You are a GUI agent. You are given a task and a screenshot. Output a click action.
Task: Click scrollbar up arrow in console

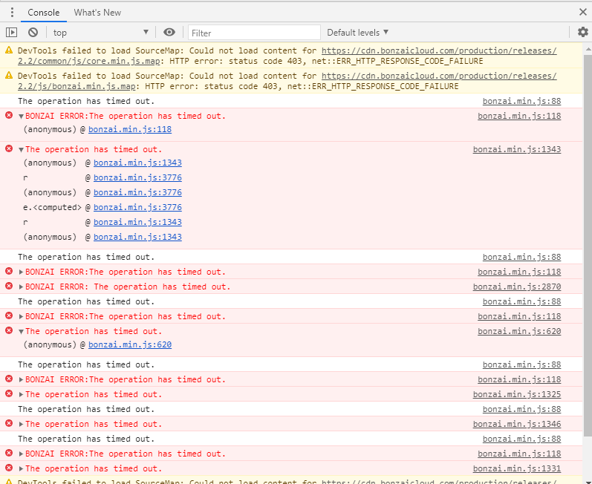588,49
